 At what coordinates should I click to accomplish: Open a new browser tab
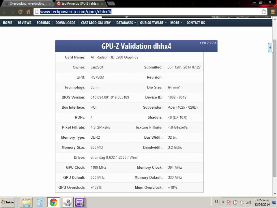(111, 3)
